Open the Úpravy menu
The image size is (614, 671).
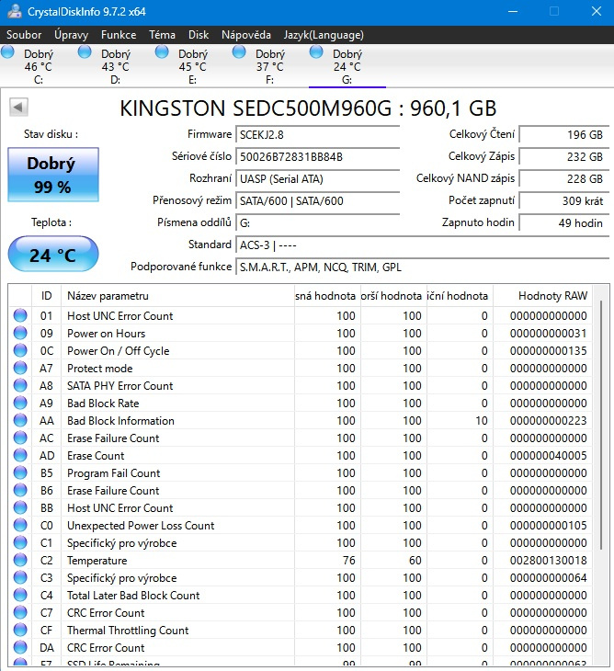[71, 35]
